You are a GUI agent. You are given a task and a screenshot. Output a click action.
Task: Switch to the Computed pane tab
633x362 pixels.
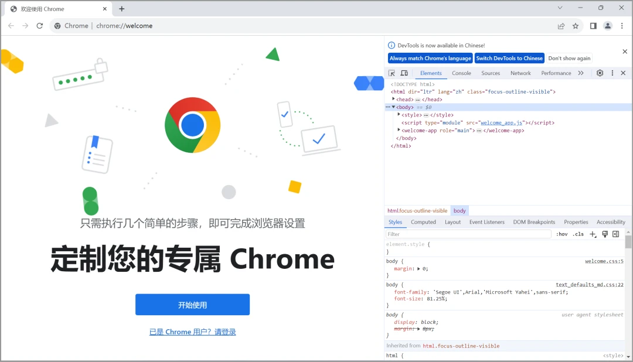[x=423, y=222]
